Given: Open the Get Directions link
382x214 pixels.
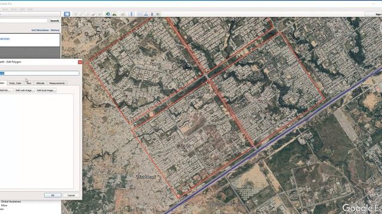Looking at the screenshot, I should [x=40, y=30].
